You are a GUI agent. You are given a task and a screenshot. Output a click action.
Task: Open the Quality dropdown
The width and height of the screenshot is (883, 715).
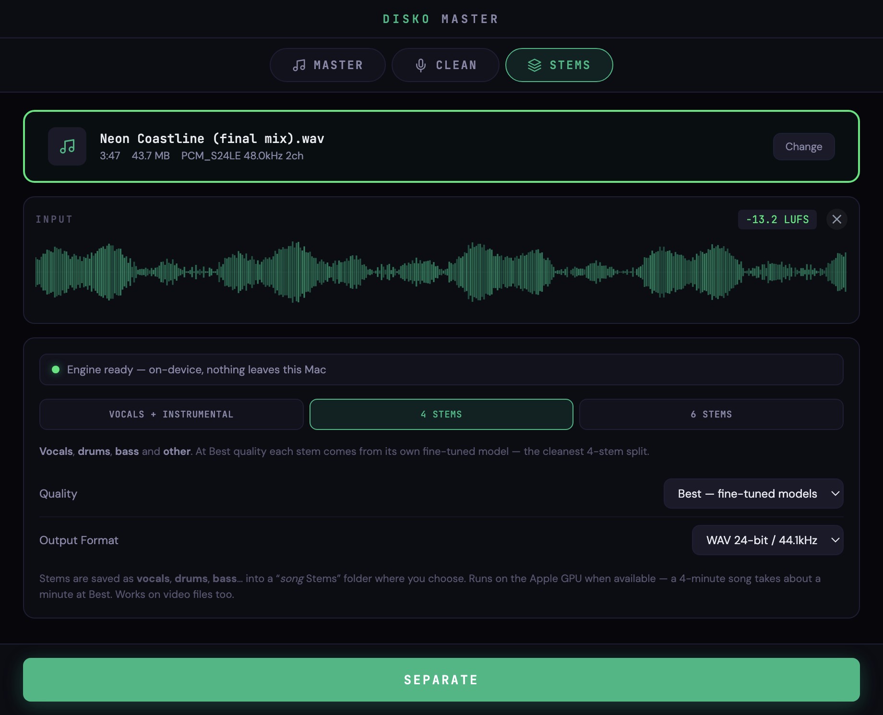pyautogui.click(x=753, y=493)
